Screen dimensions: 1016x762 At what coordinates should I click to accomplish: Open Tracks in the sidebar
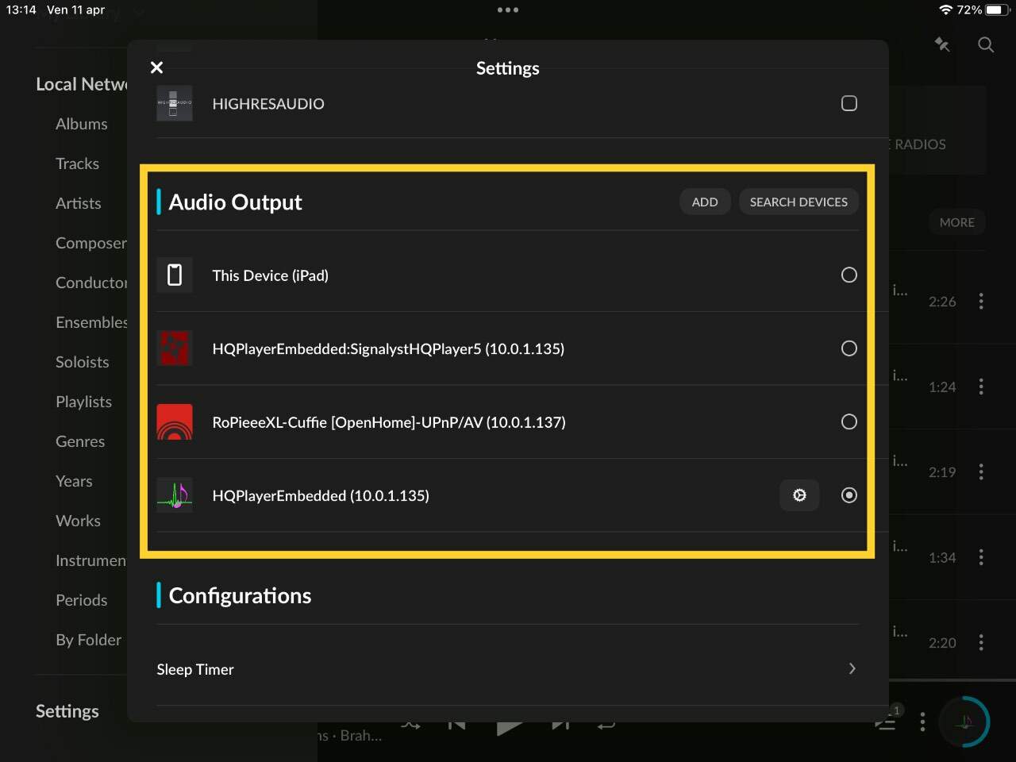click(77, 164)
